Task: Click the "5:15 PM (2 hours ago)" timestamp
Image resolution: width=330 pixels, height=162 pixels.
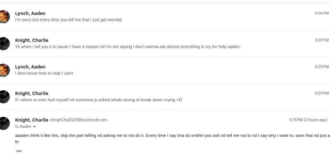Action: 308,120
